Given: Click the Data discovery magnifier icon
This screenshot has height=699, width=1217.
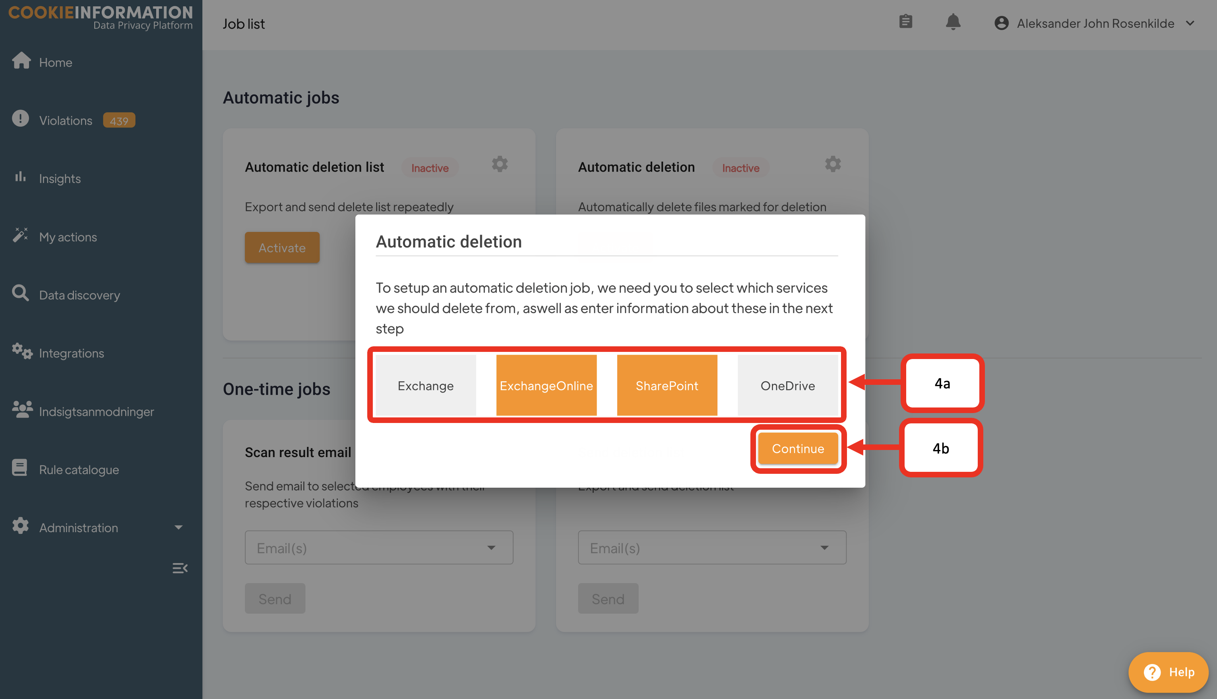Looking at the screenshot, I should tap(20, 294).
